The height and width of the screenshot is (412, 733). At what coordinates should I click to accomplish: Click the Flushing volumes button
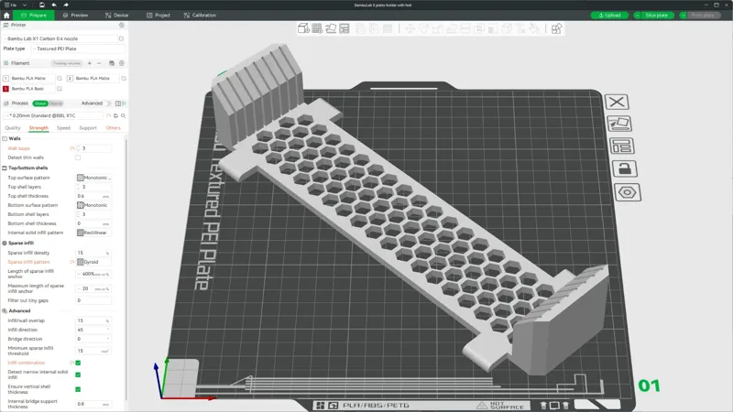coord(67,63)
